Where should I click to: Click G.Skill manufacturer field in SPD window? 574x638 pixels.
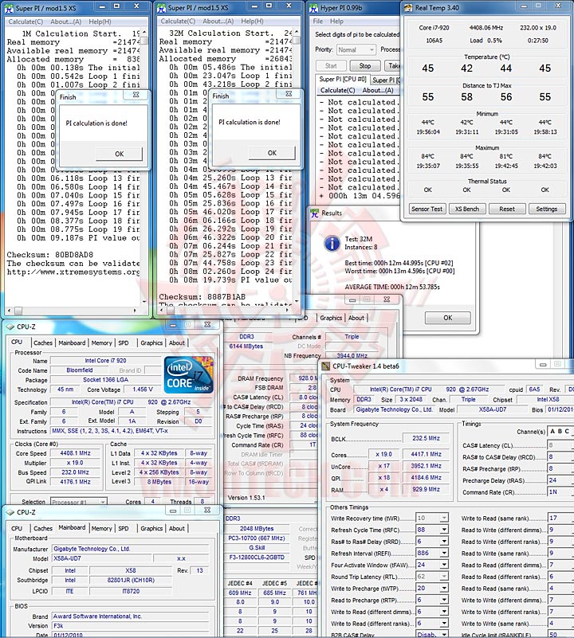tap(257, 548)
